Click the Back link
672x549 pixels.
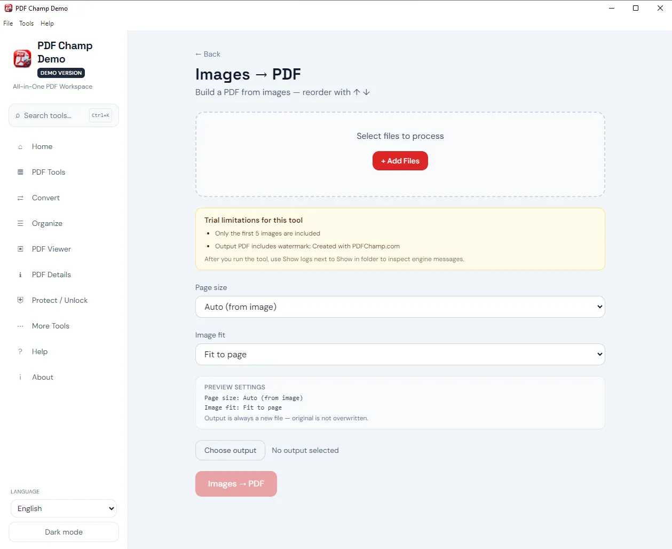pyautogui.click(x=208, y=54)
